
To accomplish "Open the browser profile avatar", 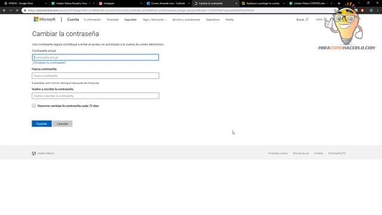I will [371, 11].
